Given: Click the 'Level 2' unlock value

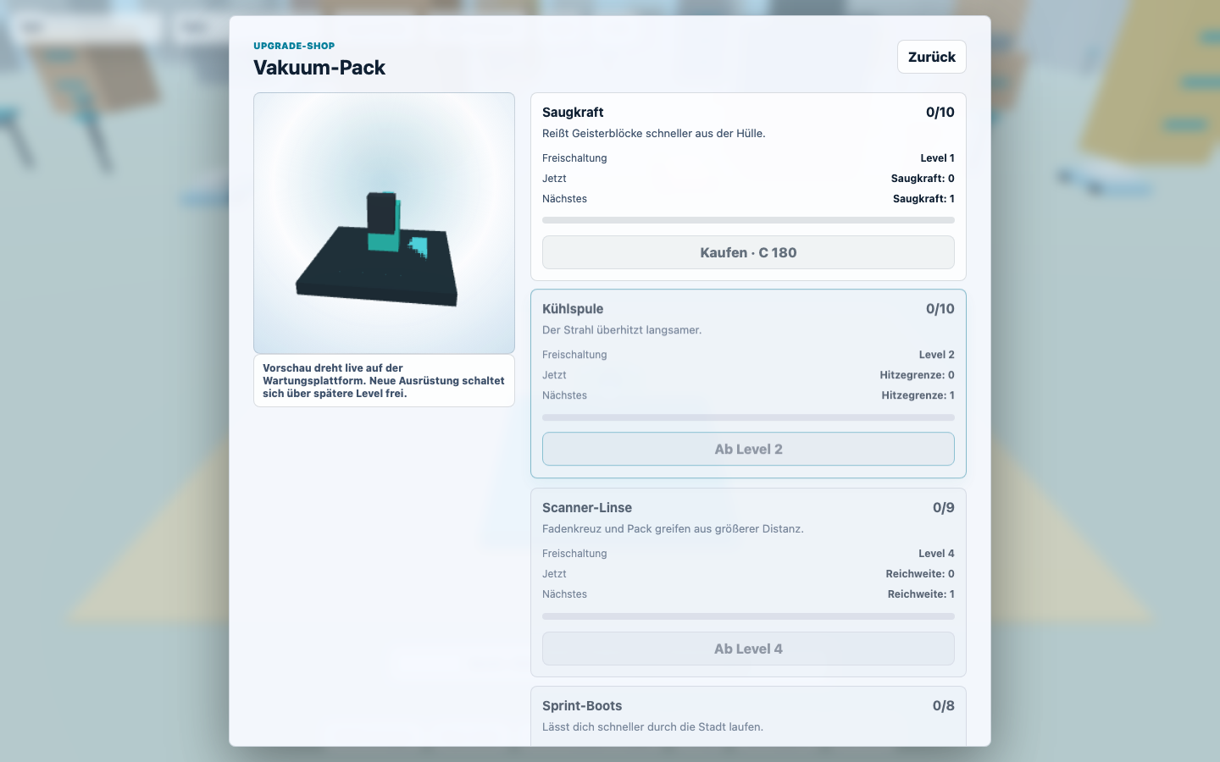Looking at the screenshot, I should pyautogui.click(x=936, y=354).
